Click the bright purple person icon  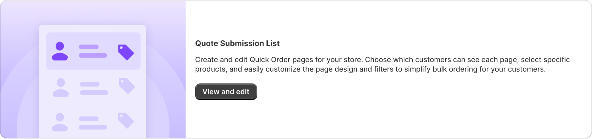point(60,51)
